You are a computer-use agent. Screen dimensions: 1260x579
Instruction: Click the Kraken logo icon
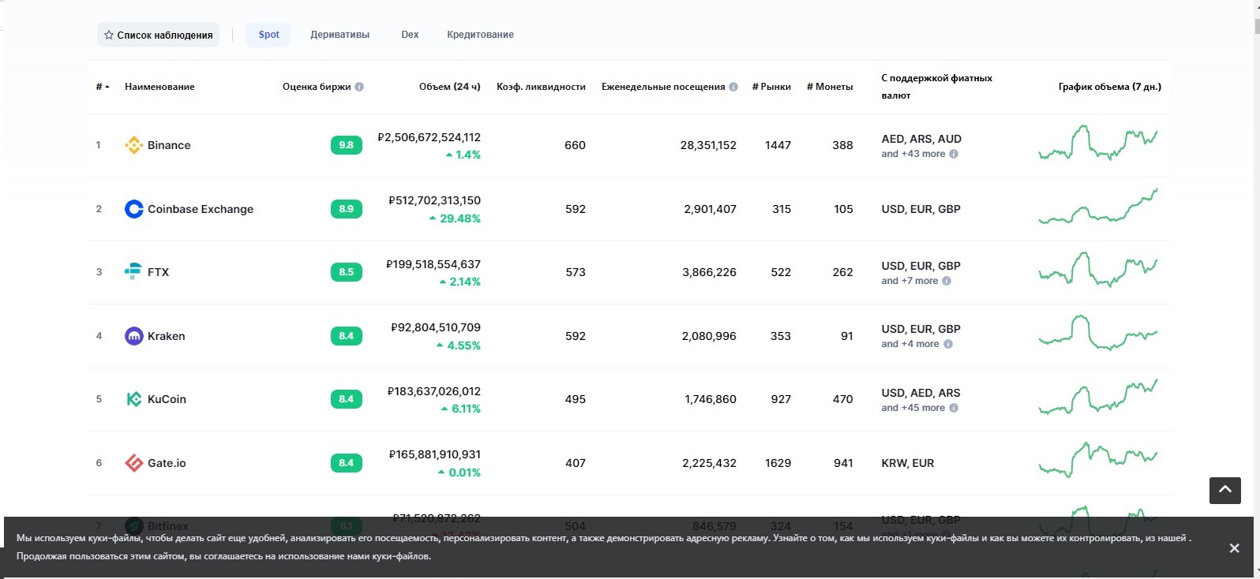[x=134, y=336]
